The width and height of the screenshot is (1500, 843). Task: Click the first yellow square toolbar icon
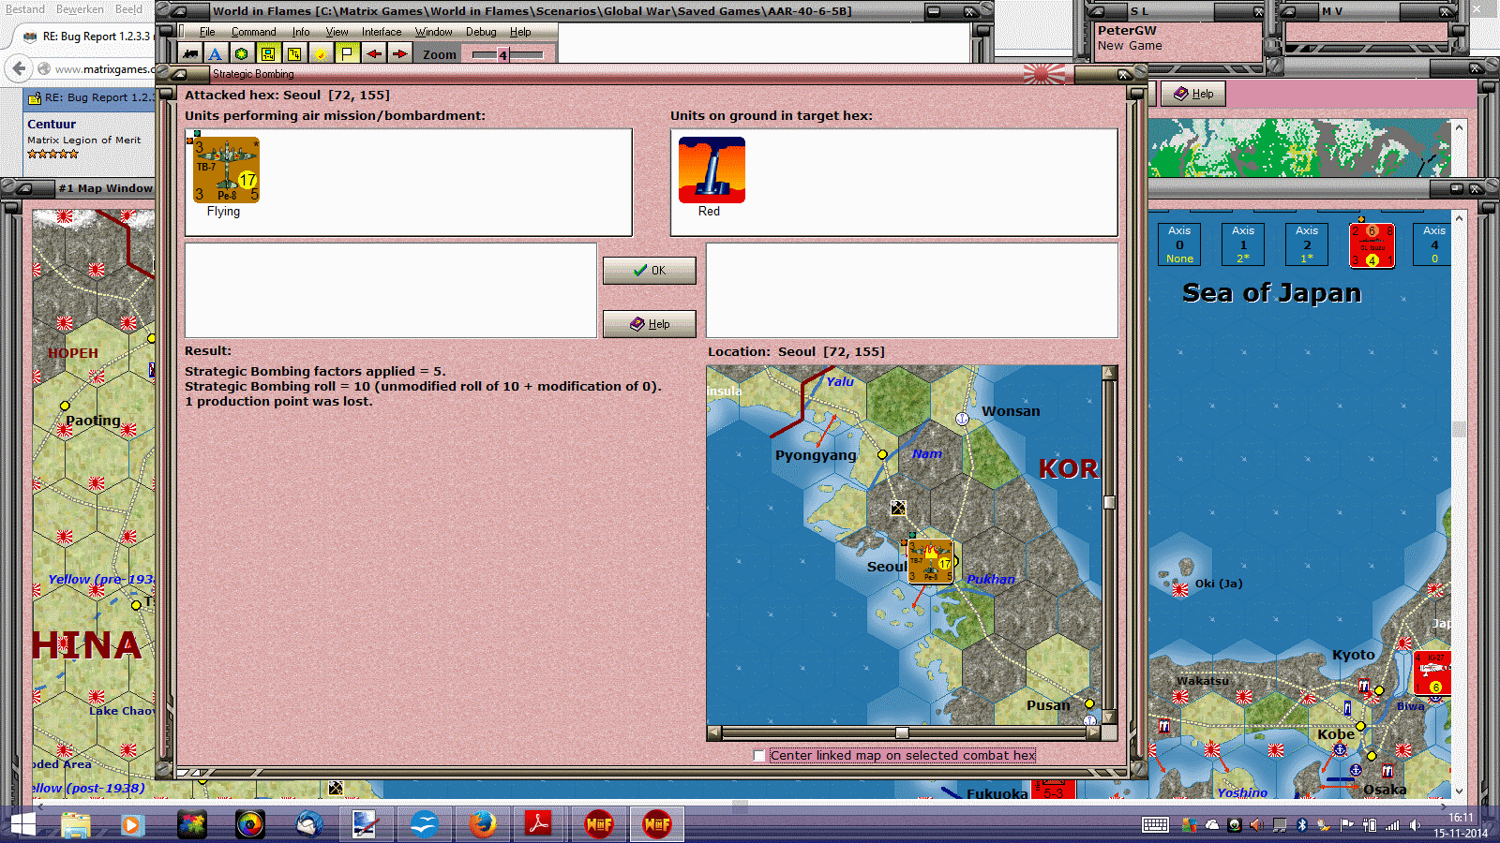point(268,54)
